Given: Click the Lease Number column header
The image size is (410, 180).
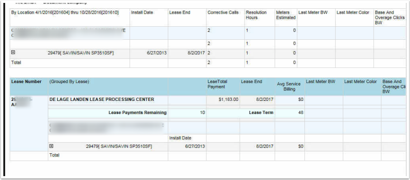Looking at the screenshot, I should click(x=26, y=82).
